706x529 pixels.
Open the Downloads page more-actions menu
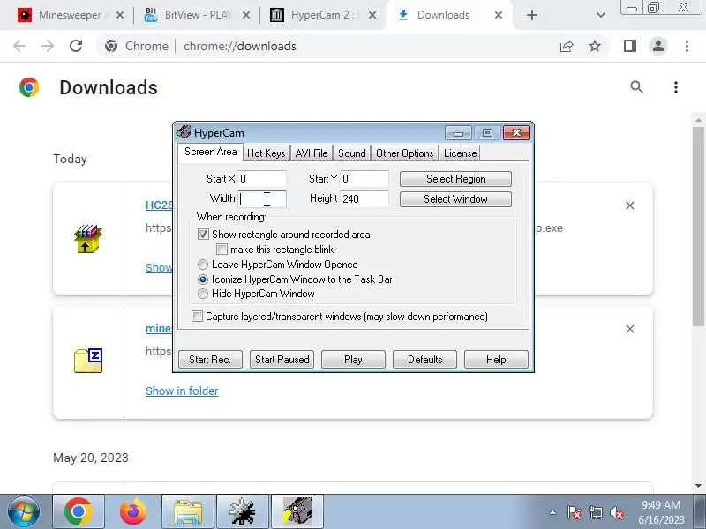[675, 86]
